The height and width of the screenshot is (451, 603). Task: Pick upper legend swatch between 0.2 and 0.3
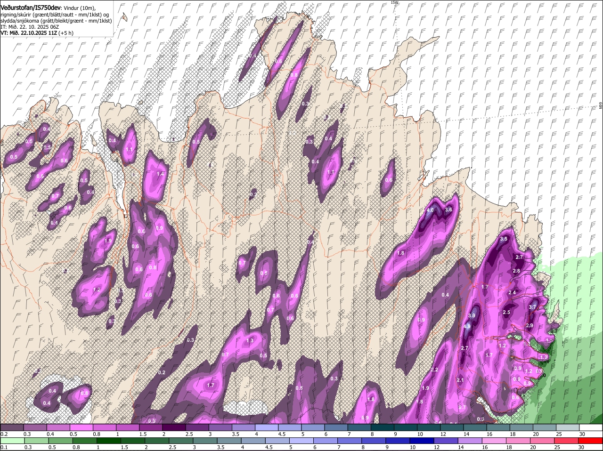(x=12, y=427)
